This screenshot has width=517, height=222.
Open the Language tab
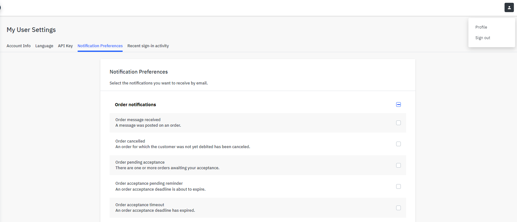pyautogui.click(x=44, y=46)
